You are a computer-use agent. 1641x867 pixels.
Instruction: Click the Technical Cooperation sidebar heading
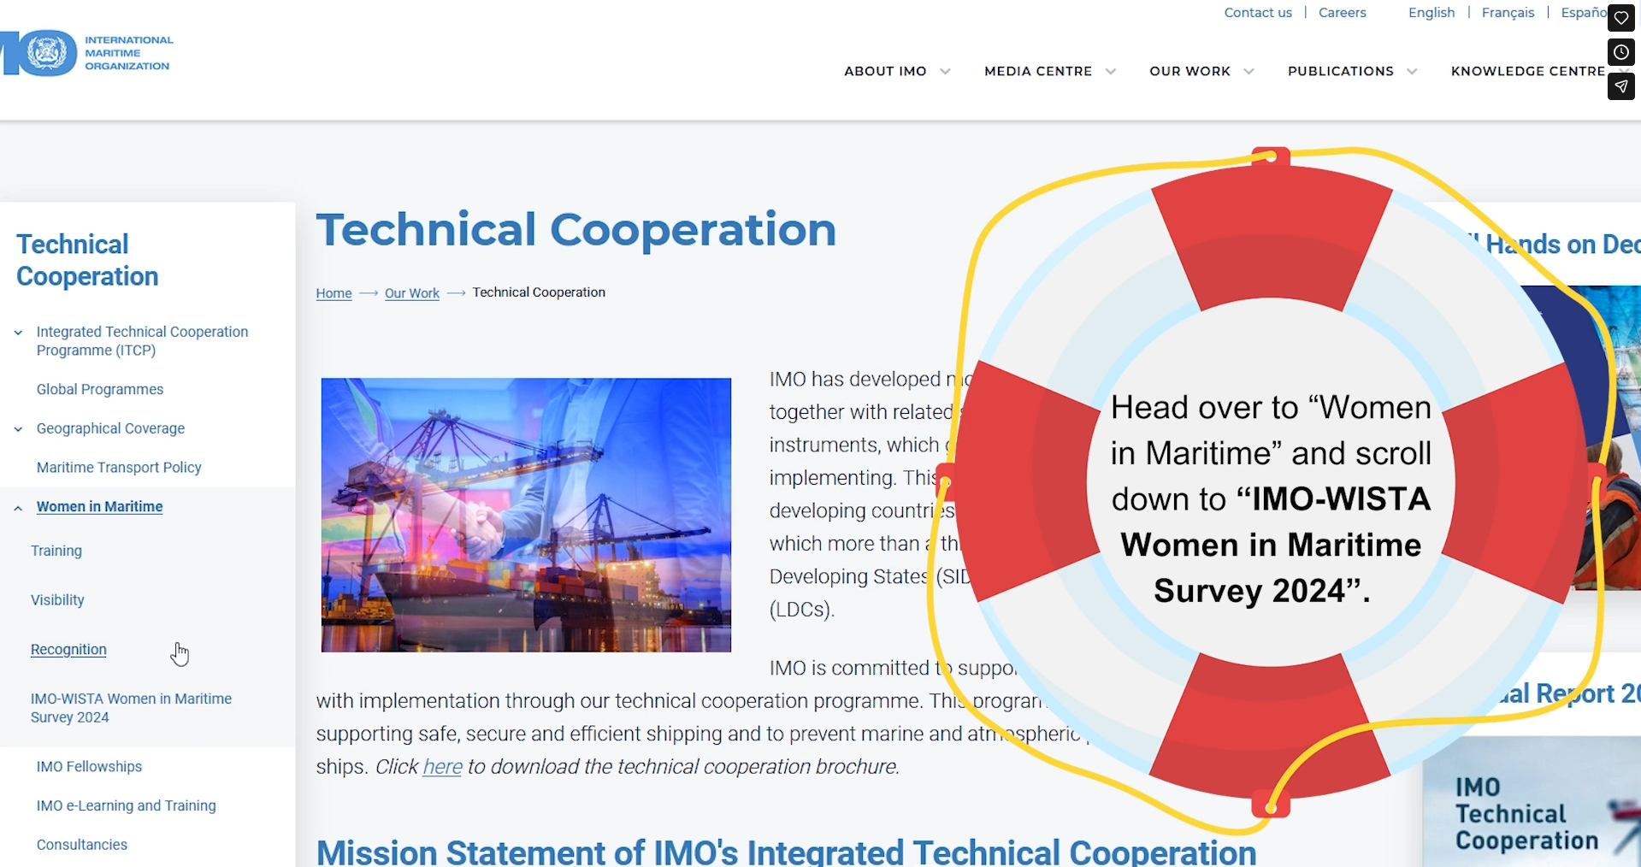click(87, 261)
